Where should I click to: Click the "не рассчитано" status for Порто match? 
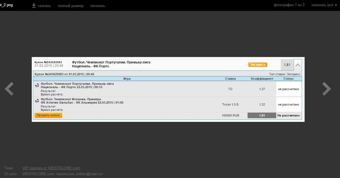tap(289, 89)
